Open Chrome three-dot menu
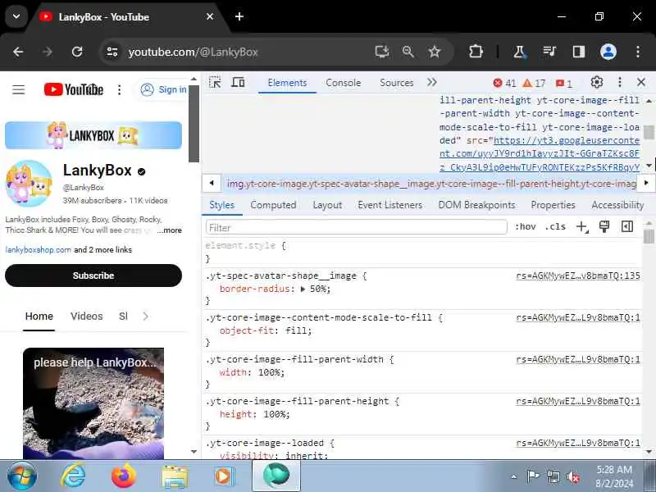 (x=638, y=52)
